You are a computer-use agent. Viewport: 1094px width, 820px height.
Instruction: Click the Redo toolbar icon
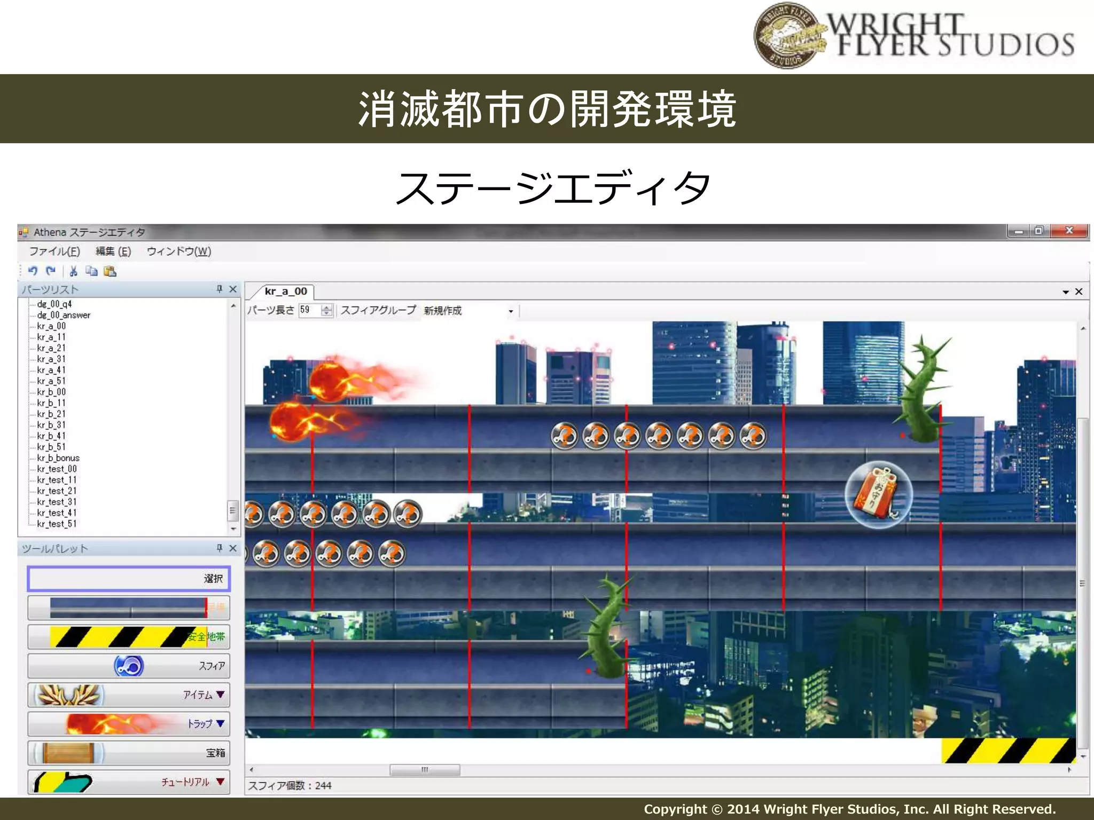(x=51, y=271)
